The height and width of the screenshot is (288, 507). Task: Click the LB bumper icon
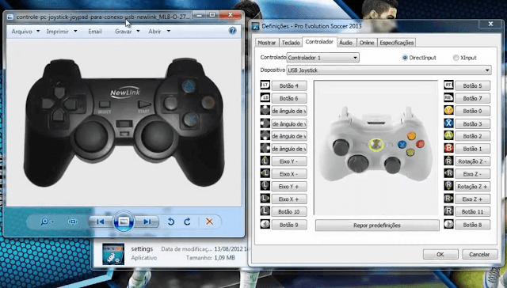pyautogui.click(x=265, y=98)
